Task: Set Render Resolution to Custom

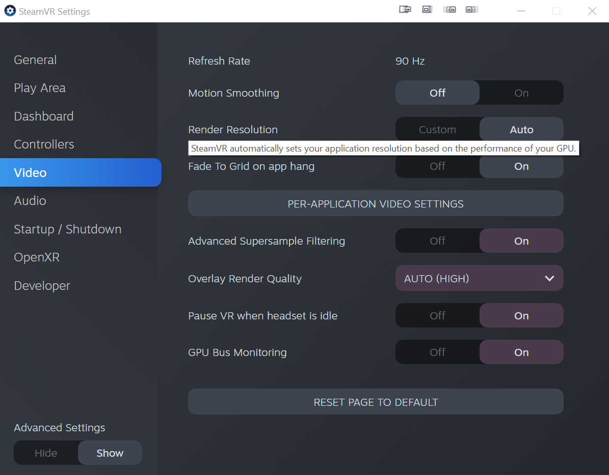Action: point(437,129)
